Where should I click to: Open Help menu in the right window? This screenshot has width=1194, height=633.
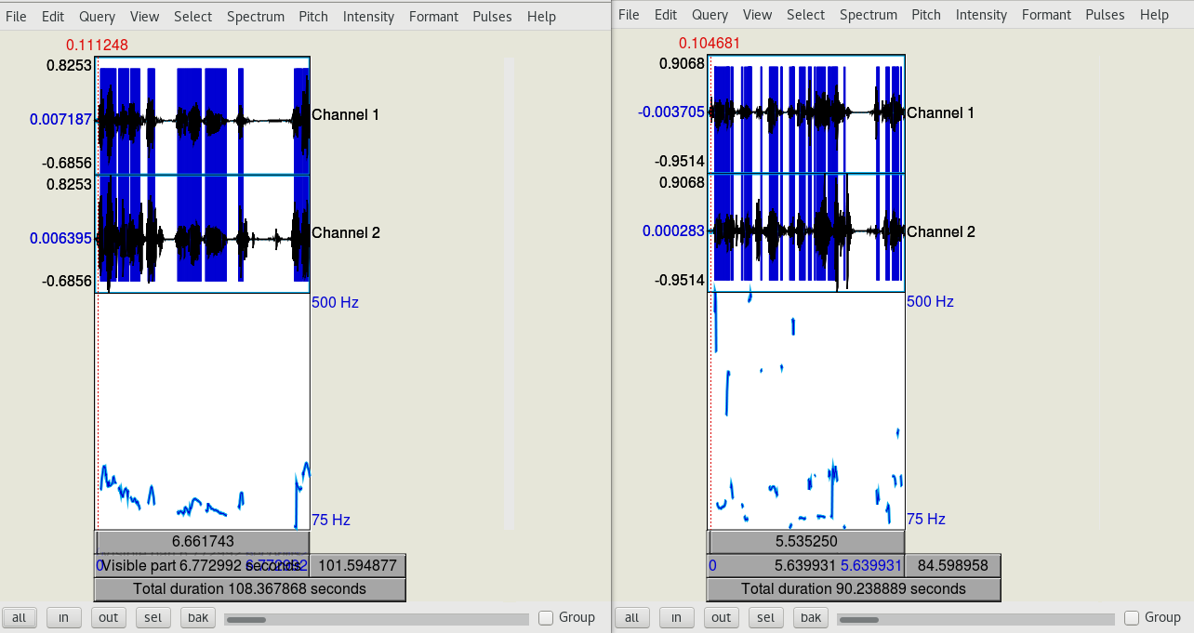click(x=1154, y=15)
